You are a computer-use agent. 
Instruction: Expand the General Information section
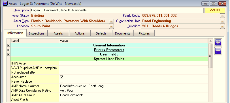[x=8, y=46]
